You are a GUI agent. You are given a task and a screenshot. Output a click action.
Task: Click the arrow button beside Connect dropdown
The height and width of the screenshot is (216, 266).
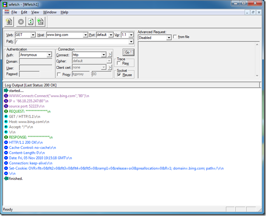pyautogui.click(x=109, y=55)
